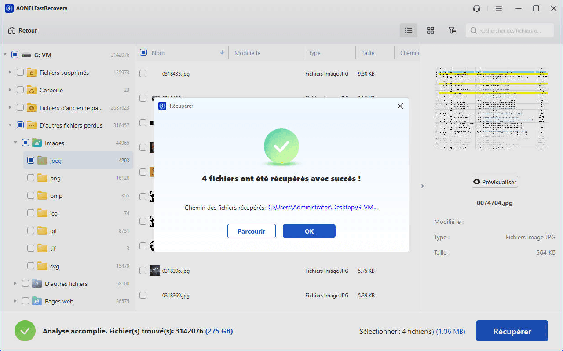Switch to grid thumbnail view
Viewport: 563px width, 351px height.
point(431,30)
